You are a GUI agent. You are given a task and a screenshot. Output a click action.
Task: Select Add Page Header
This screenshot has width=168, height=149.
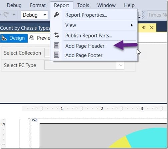click(x=94, y=46)
